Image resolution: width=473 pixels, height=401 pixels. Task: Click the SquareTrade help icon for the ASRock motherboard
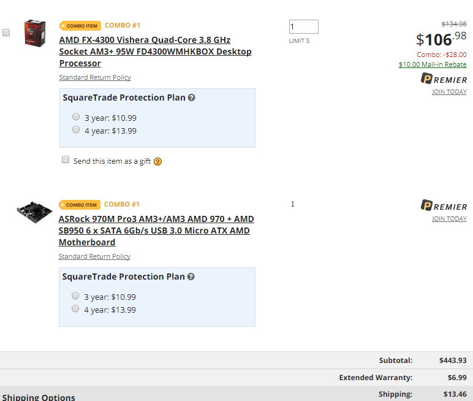point(191,277)
